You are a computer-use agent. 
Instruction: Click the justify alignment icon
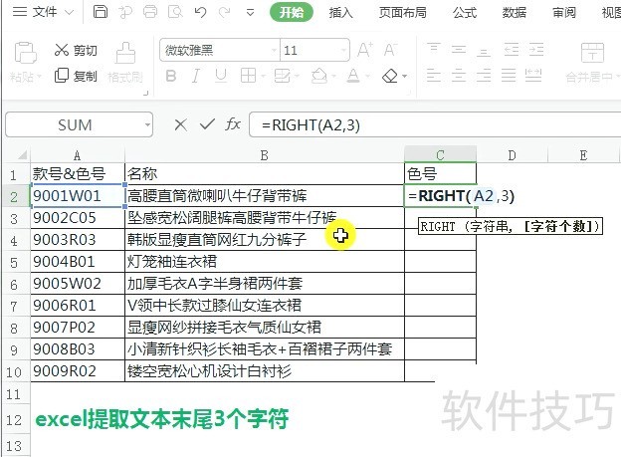(x=509, y=75)
